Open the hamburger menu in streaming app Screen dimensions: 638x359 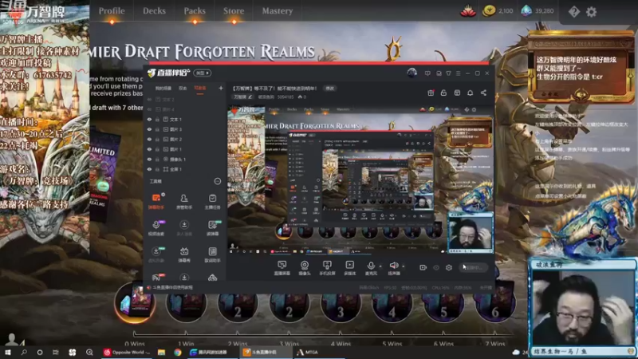tap(458, 73)
